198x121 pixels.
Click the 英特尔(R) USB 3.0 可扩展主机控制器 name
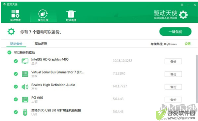pyautogui.click(x=56, y=111)
